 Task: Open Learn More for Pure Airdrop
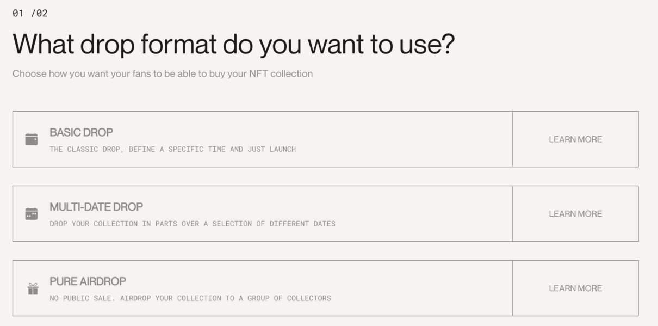(x=575, y=288)
